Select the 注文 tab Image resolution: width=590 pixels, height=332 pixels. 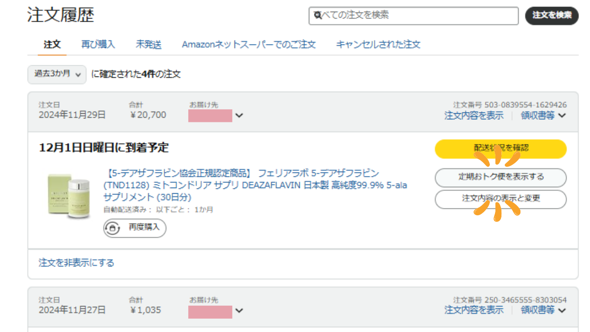click(52, 45)
